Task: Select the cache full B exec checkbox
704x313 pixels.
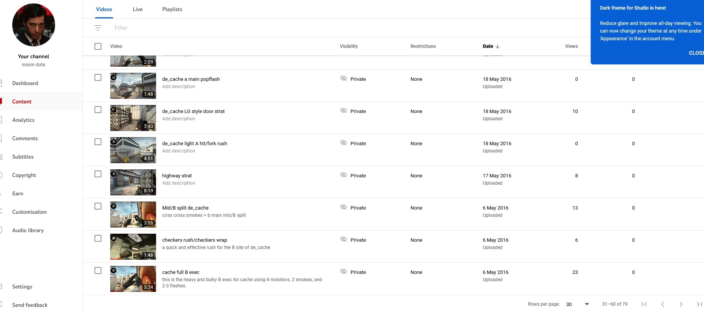Action: [98, 270]
